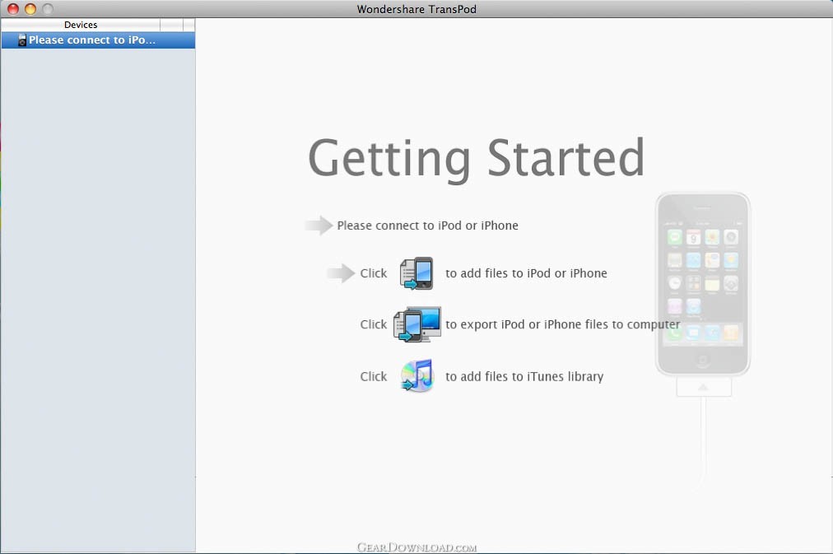Select the iPod device icon in the sidebar
This screenshot has height=554, width=833.
pos(21,40)
